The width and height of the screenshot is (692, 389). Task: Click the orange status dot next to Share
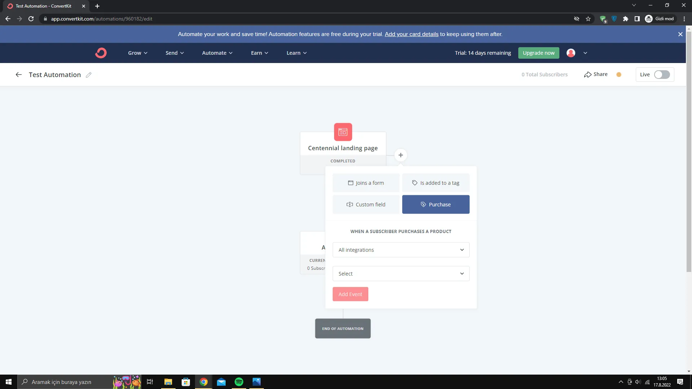(619, 75)
